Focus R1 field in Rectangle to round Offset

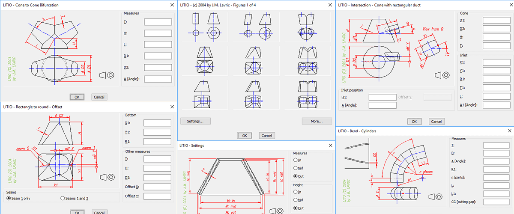click(x=157, y=142)
